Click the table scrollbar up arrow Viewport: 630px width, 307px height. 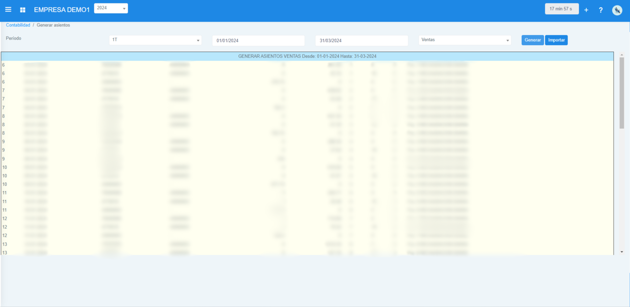[x=622, y=55]
